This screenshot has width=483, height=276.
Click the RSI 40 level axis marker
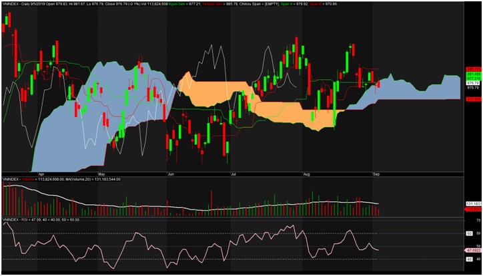pyautogui.click(x=469, y=259)
